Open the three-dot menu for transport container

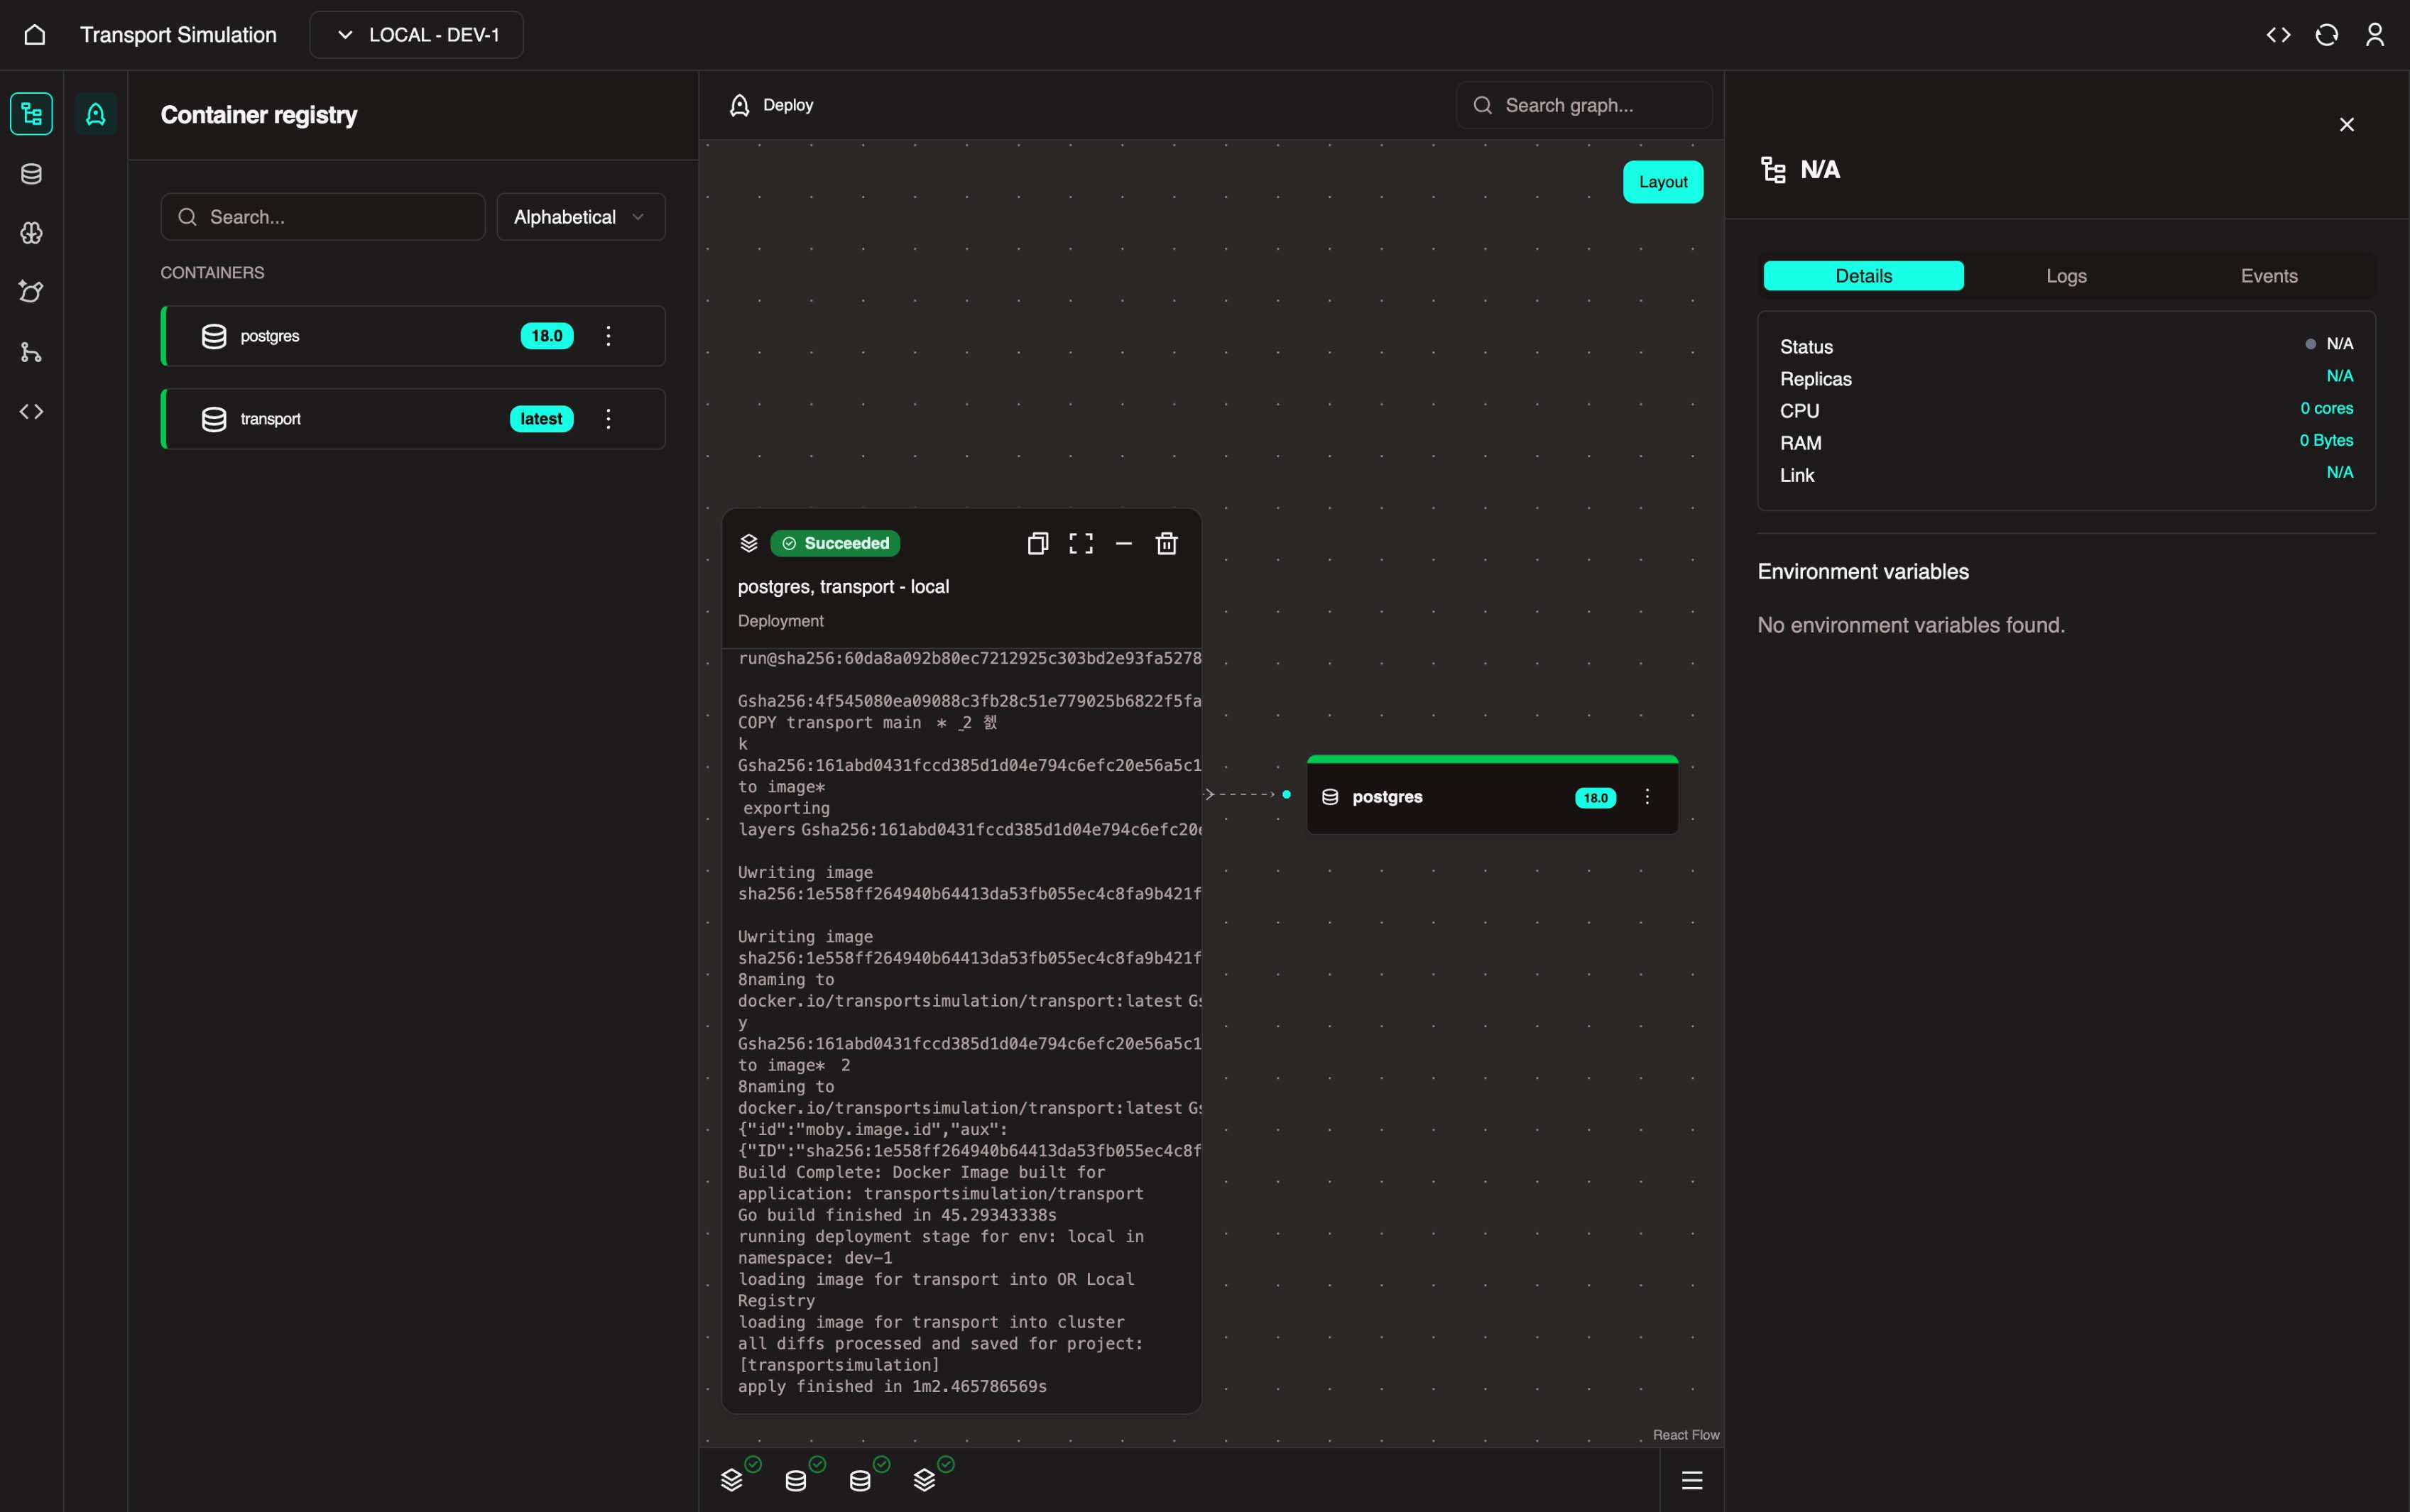tap(608, 419)
